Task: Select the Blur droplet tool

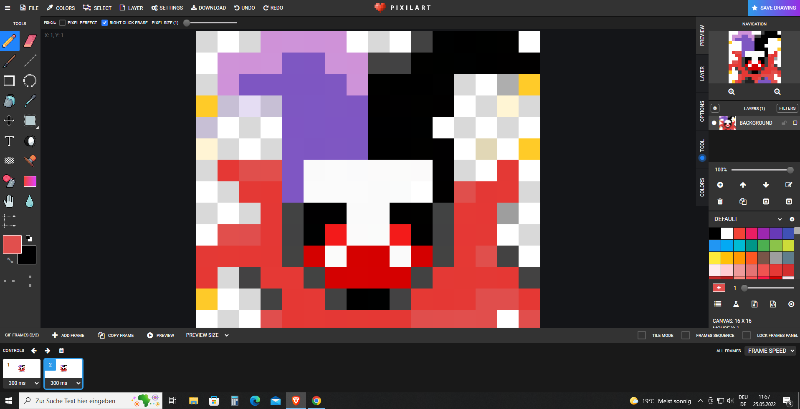Action: click(x=30, y=201)
